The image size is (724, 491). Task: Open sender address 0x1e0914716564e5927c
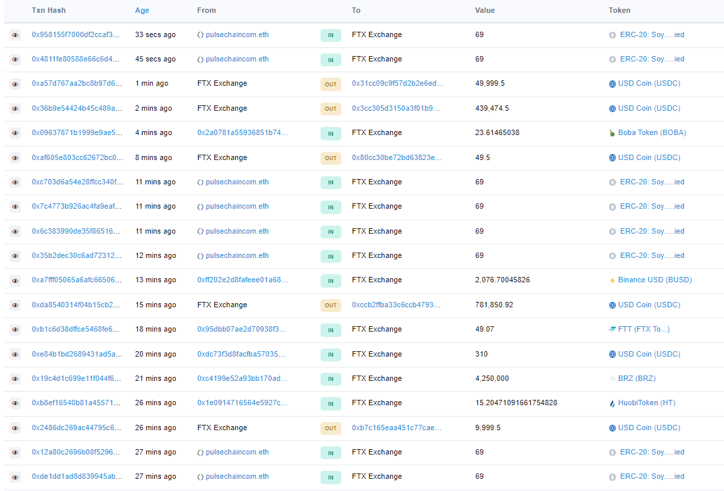click(x=242, y=403)
